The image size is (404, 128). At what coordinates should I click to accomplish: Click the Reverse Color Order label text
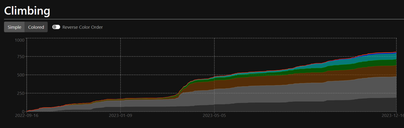(x=82, y=27)
